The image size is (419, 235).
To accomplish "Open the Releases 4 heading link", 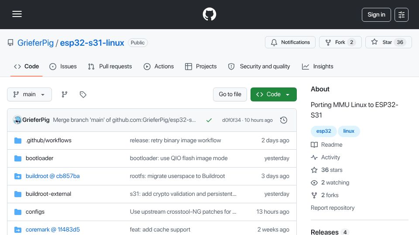I will tap(330, 232).
